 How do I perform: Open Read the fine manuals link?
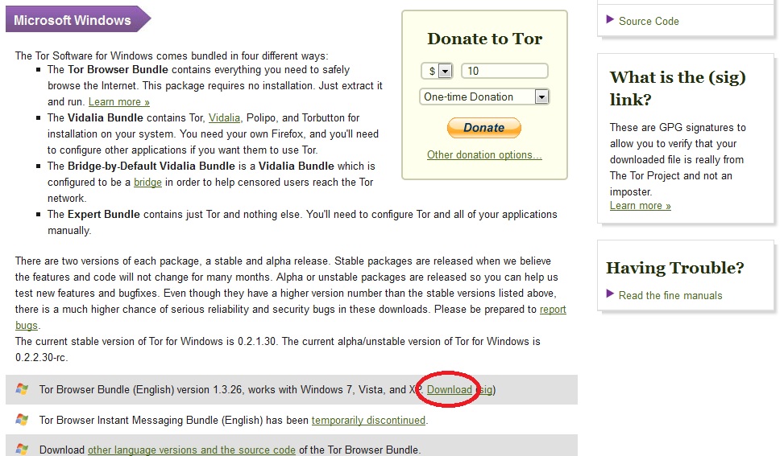pos(670,295)
